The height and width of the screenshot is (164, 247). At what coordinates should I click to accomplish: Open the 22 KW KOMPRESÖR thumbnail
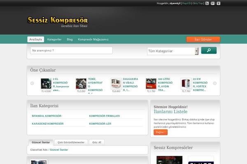(186, 84)
